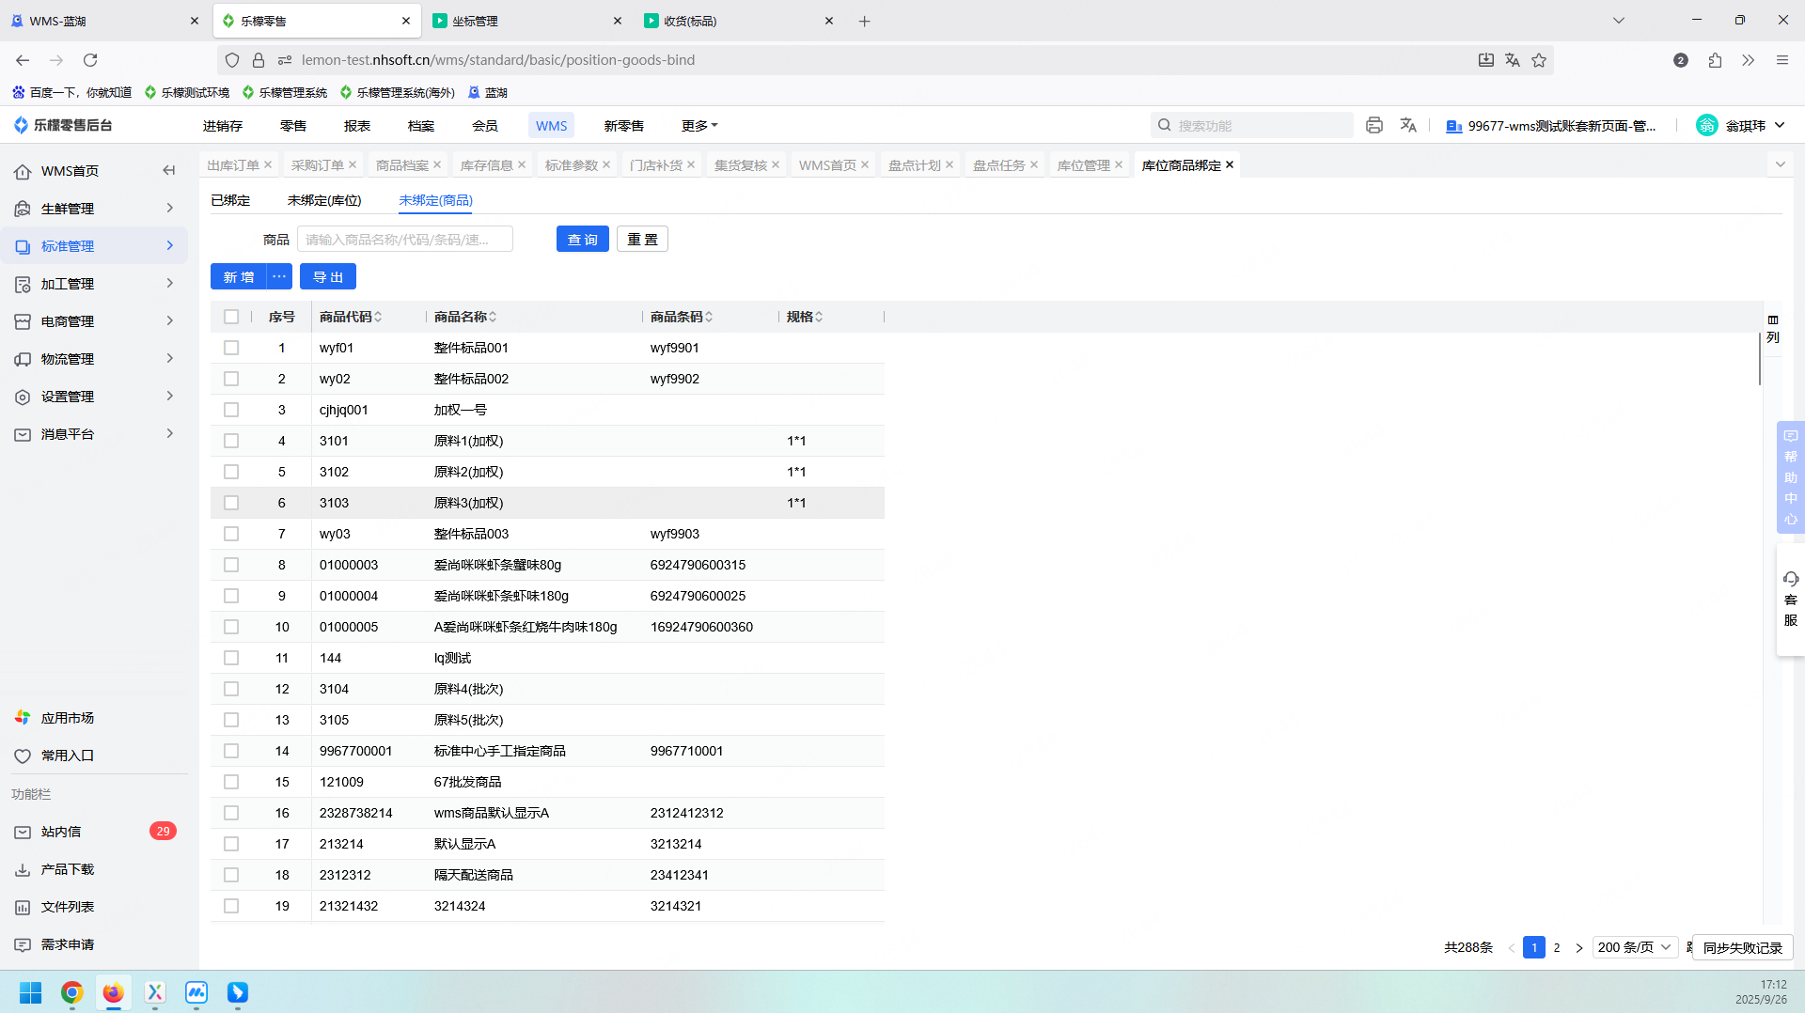Expand the 更多 menu in top navigation
Screen dimensions: 1805x1013
698,126
